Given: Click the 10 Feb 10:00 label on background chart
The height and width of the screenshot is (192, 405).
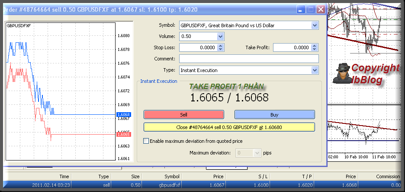Looking at the screenshot, I should (356, 157).
